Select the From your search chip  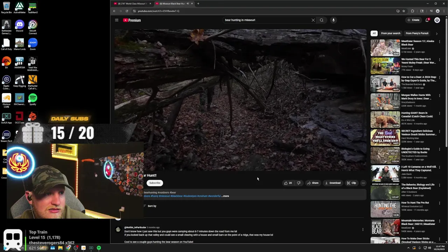(391, 33)
